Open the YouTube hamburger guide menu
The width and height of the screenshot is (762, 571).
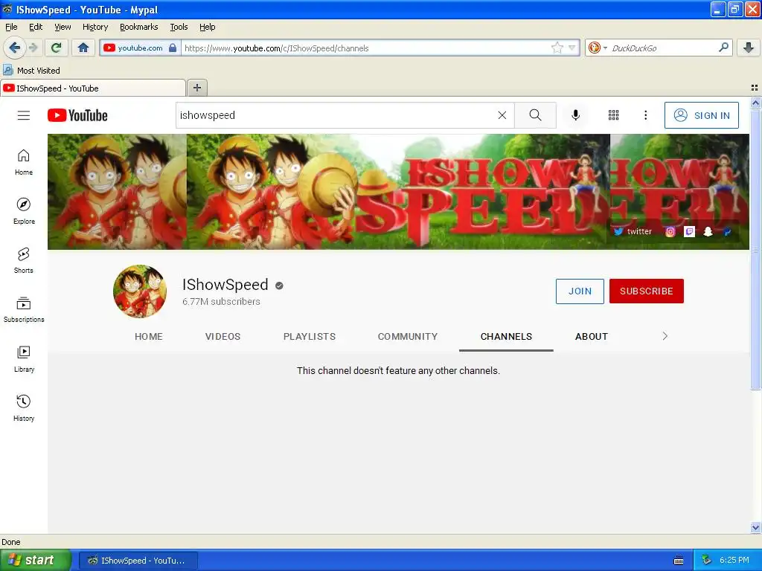pyautogui.click(x=24, y=115)
